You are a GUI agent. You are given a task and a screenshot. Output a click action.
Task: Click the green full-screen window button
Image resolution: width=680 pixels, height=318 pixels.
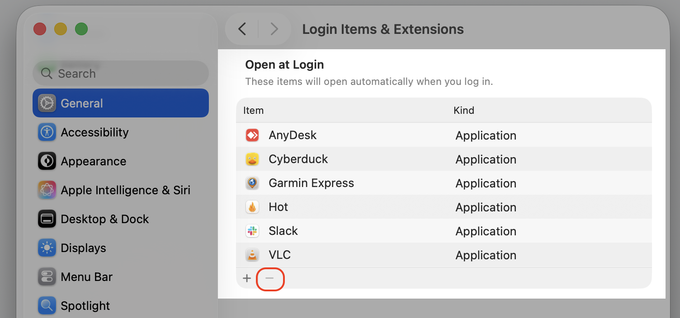(81, 29)
